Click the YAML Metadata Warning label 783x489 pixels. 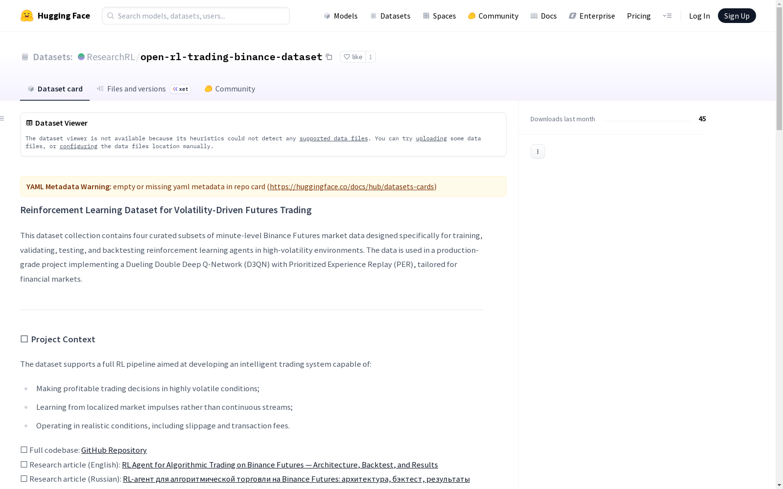[x=68, y=186]
